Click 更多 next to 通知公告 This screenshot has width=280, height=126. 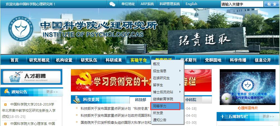pyautogui.click(x=52, y=92)
